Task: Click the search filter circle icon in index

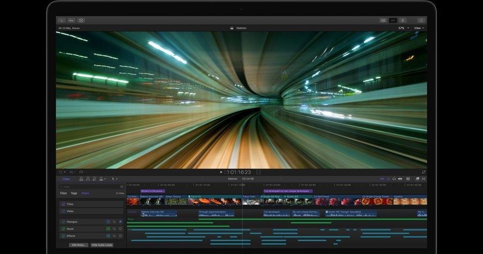Action: coord(121,187)
